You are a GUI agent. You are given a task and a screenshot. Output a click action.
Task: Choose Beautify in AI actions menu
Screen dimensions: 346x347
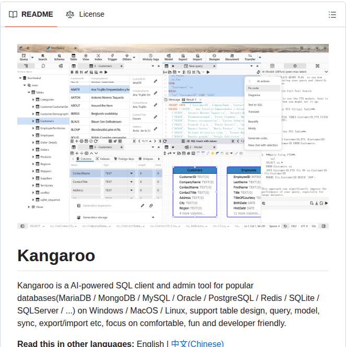(x=263, y=121)
